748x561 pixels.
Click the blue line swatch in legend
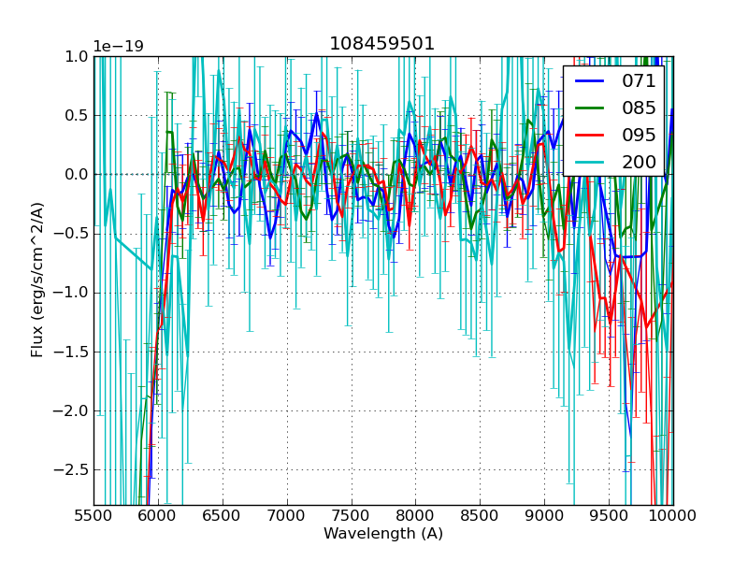(x=591, y=81)
